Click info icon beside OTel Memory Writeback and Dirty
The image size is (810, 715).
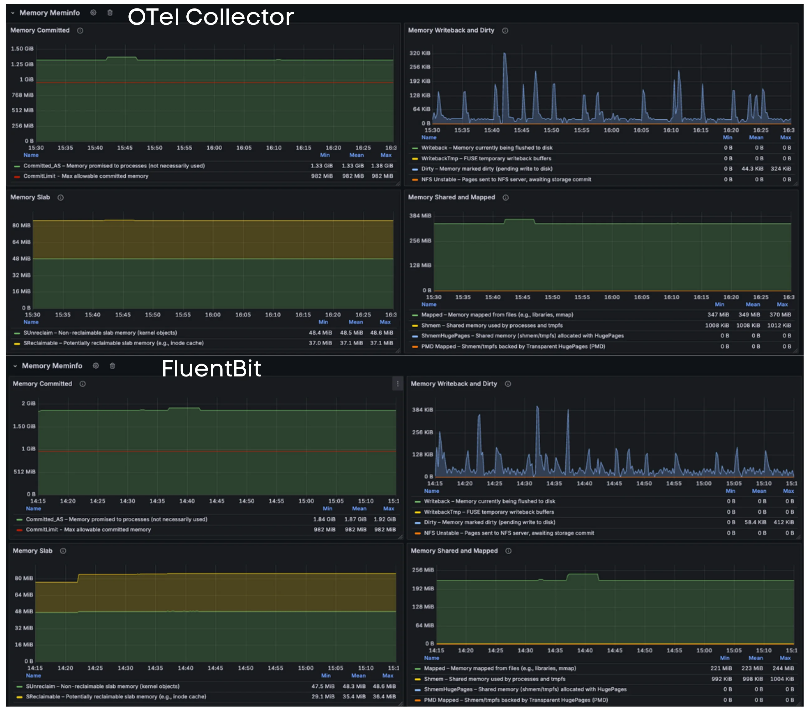click(505, 30)
